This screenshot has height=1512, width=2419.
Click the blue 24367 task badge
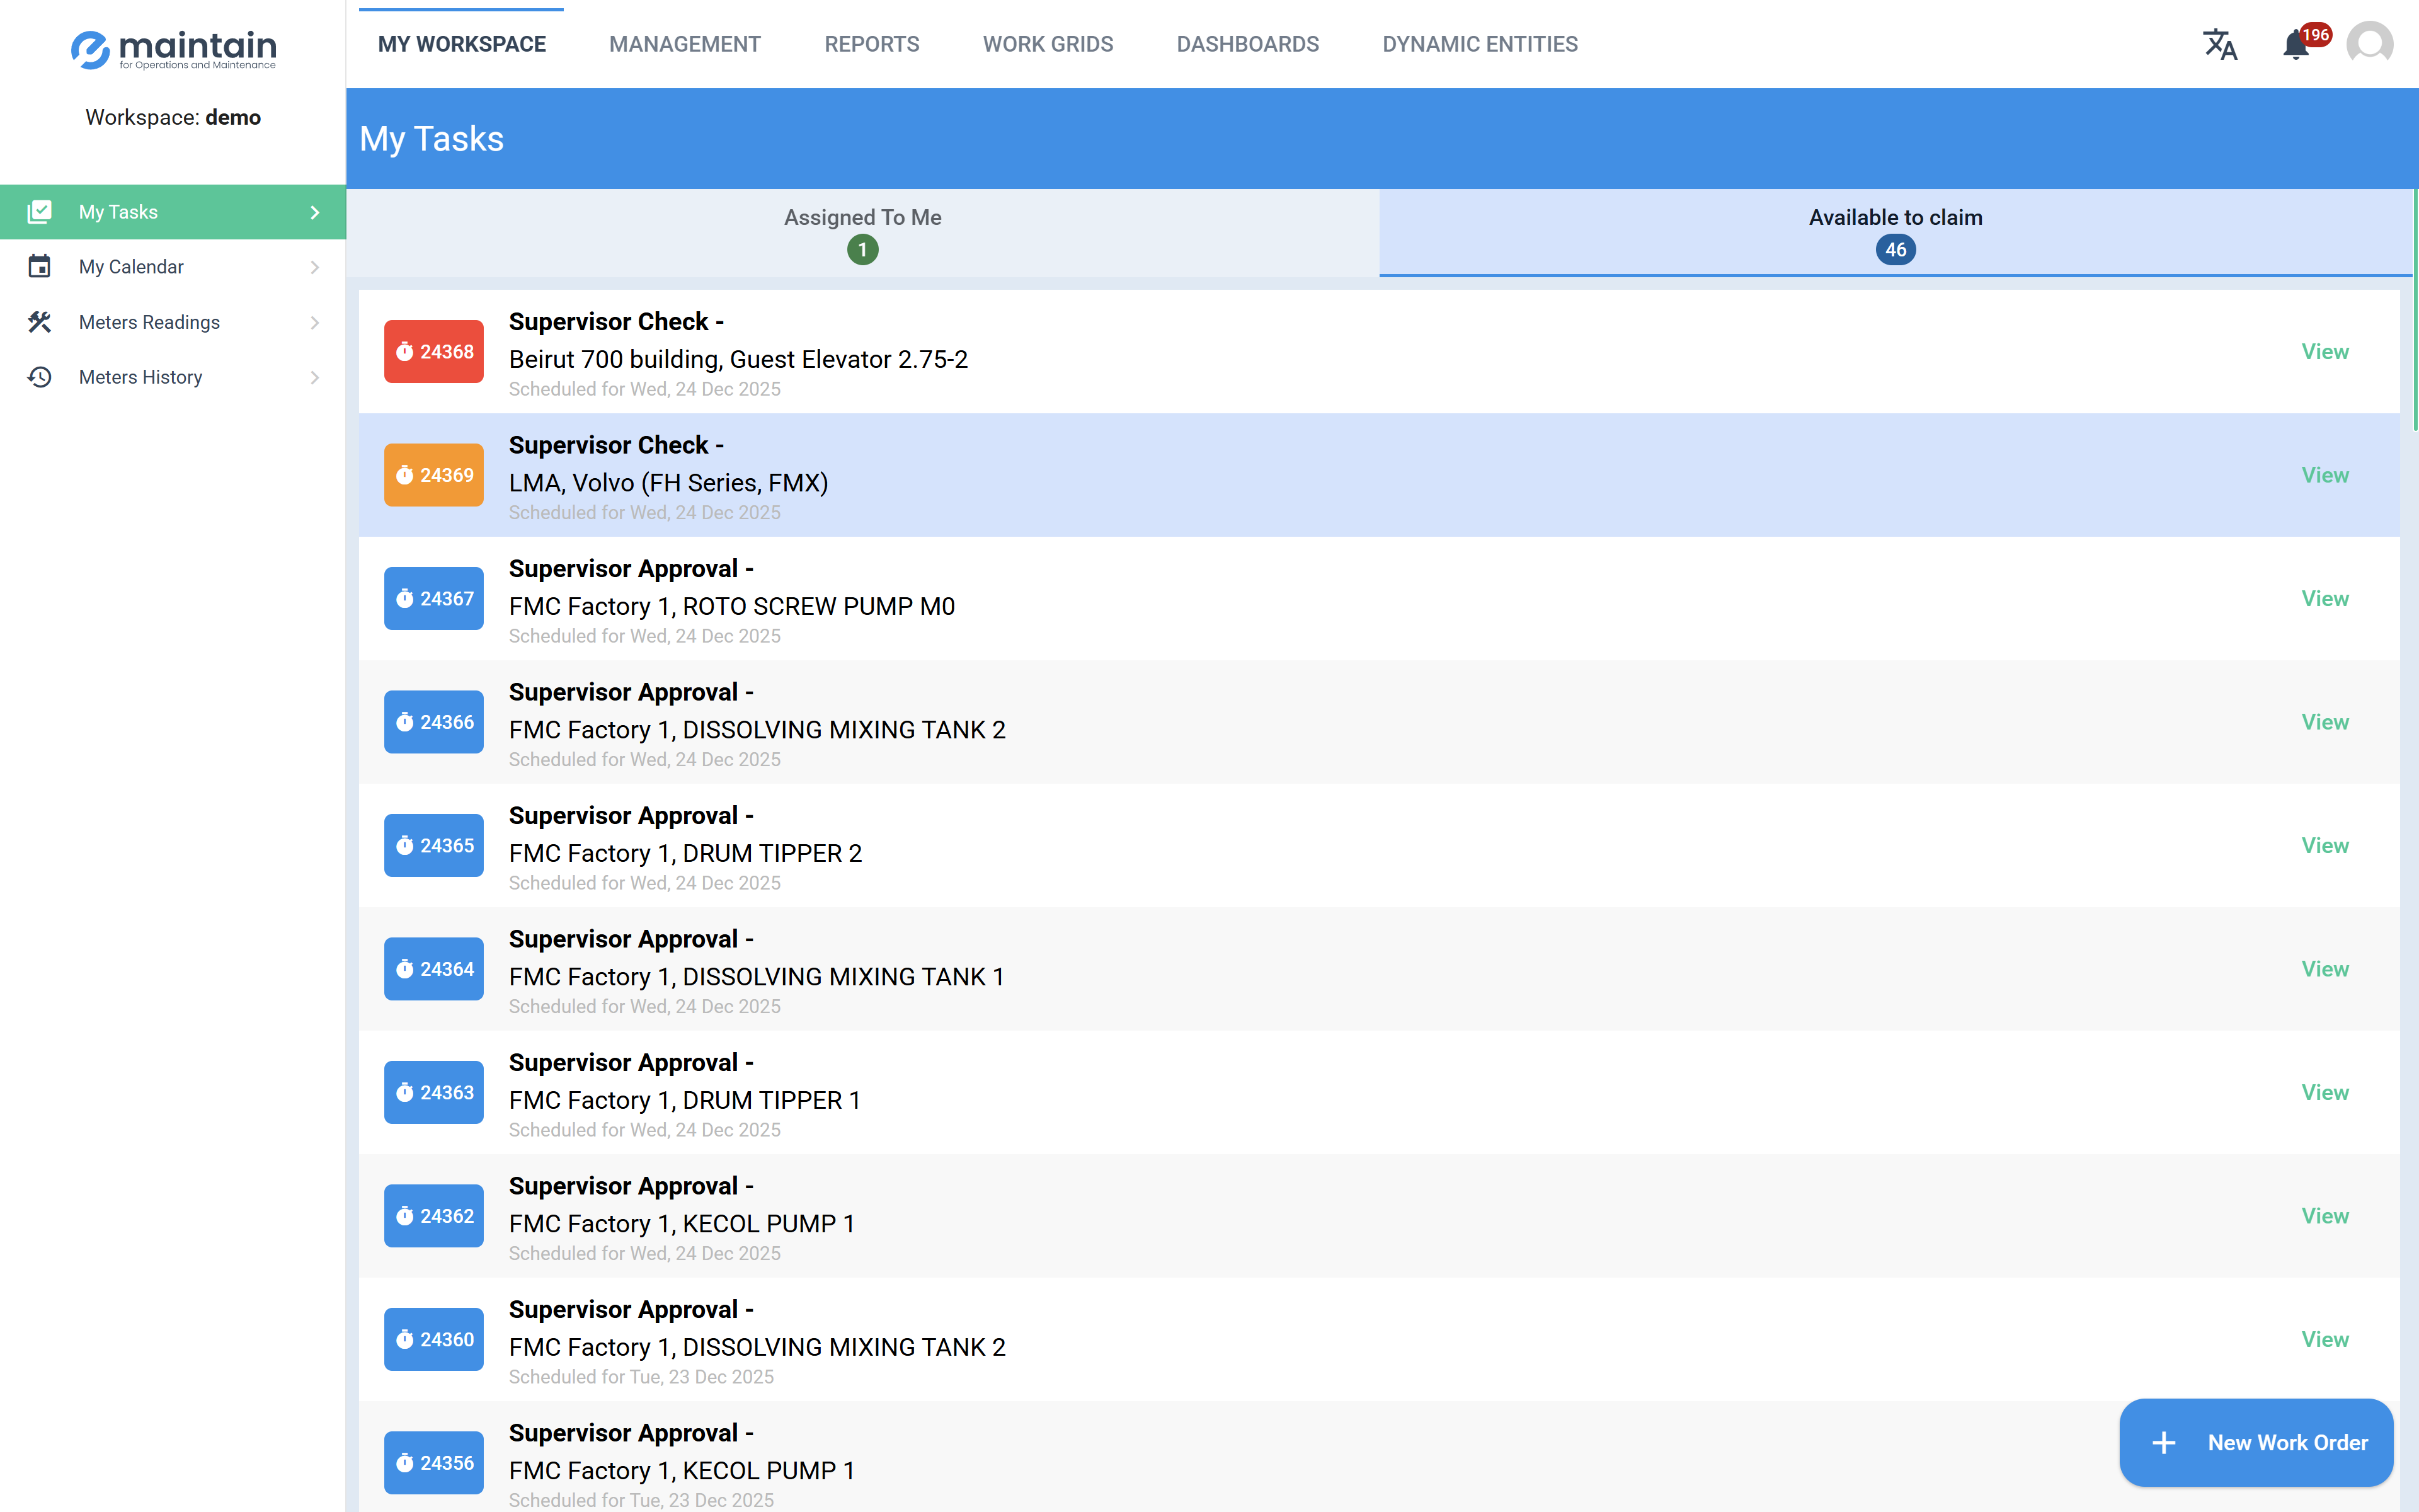point(434,598)
